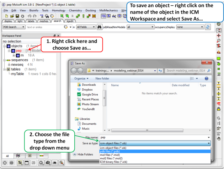Open the Homology menu
Viewport: 224px width, 169px height.
point(59,11)
